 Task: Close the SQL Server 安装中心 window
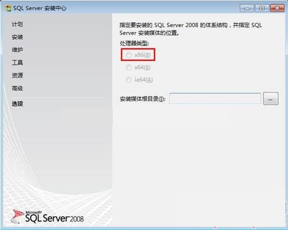(x=277, y=8)
